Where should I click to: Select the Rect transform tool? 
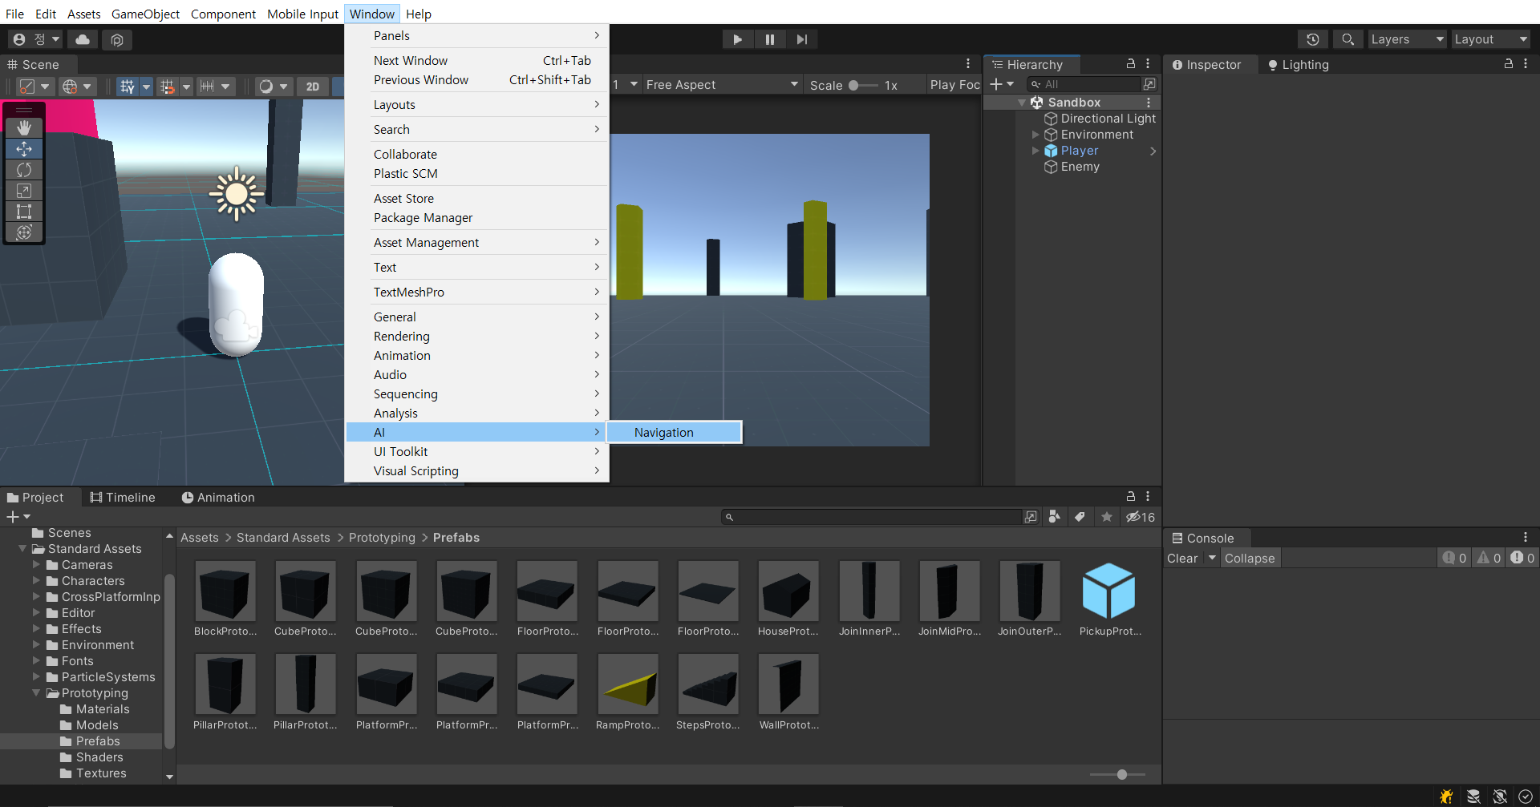[x=24, y=212]
